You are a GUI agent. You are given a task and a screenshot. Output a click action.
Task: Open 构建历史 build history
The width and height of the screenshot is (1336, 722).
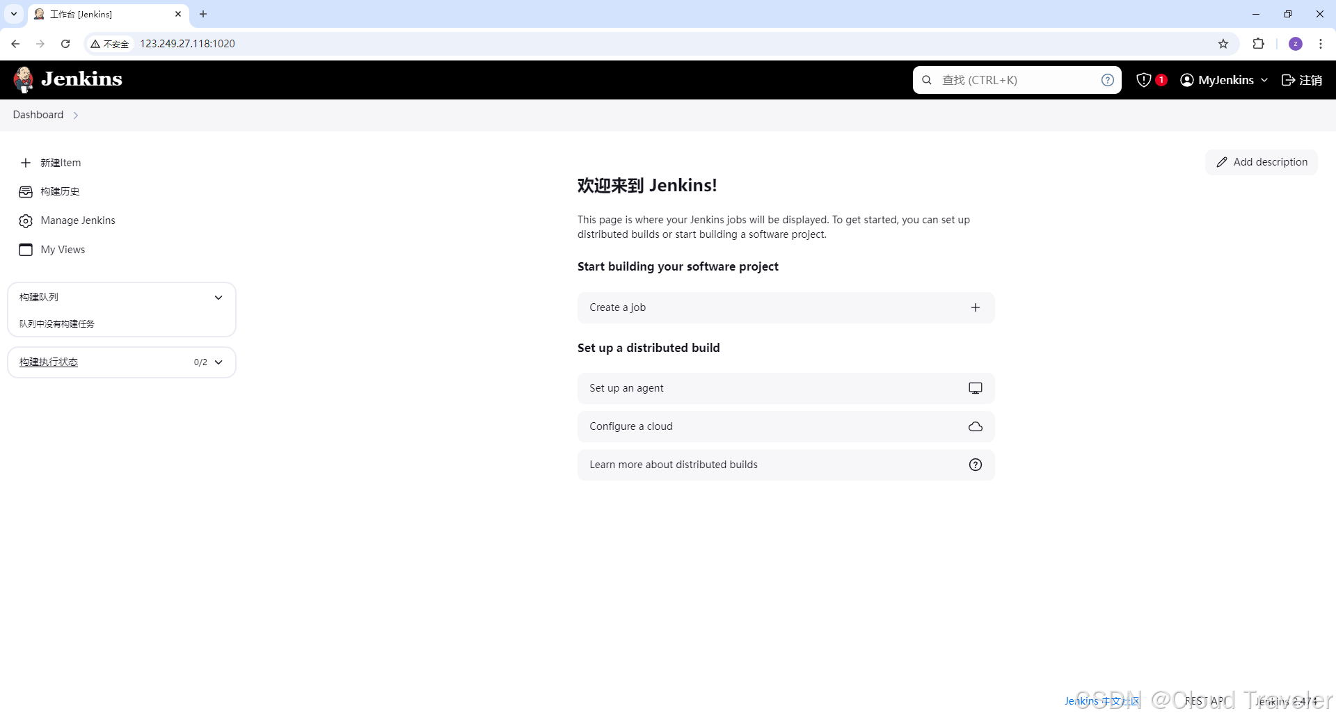click(60, 191)
